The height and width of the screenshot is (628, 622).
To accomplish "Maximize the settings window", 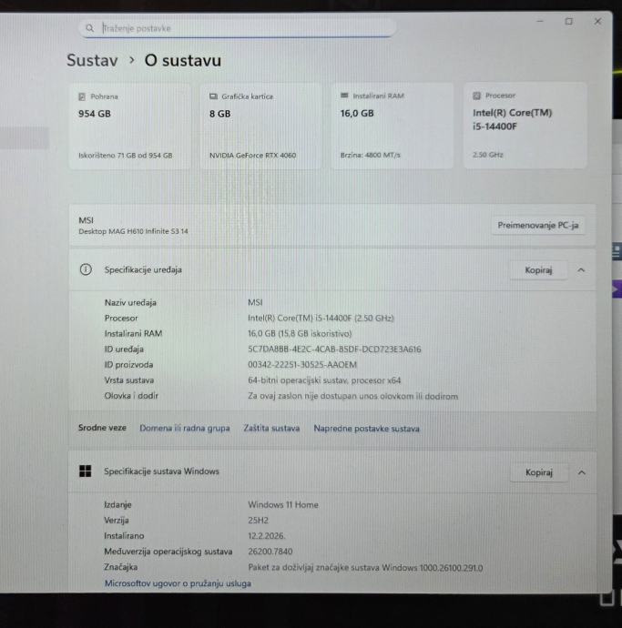I will (568, 21).
